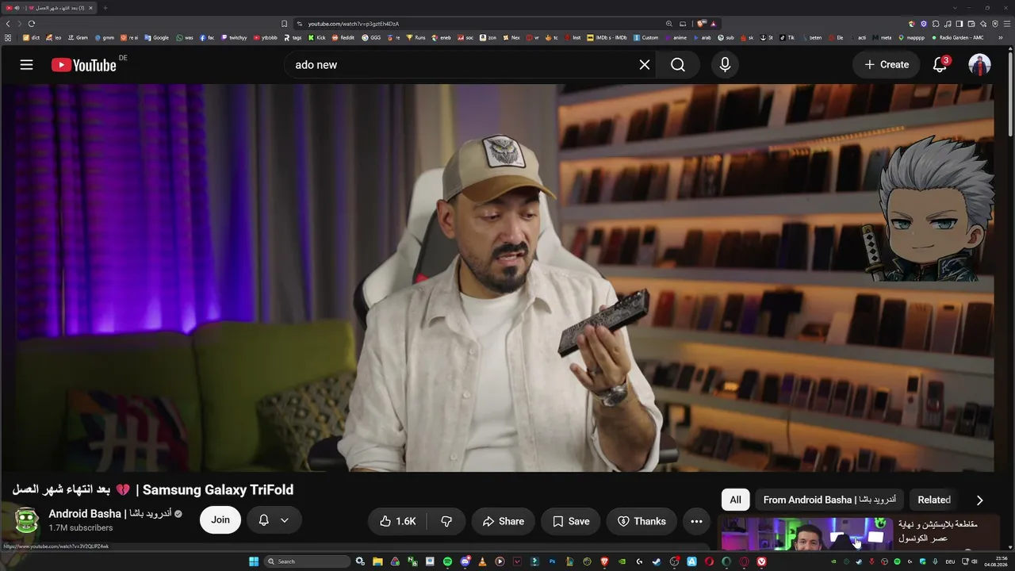Screen dimensions: 1015x571
Task: Open the Brave Wallet icon
Action: click(x=971, y=24)
